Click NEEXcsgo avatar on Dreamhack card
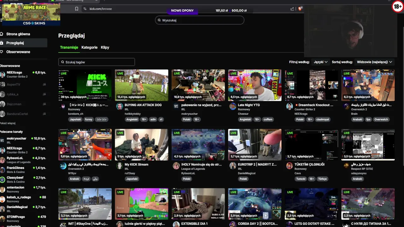Viewport: 404px width, 227px height. [x=289, y=106]
